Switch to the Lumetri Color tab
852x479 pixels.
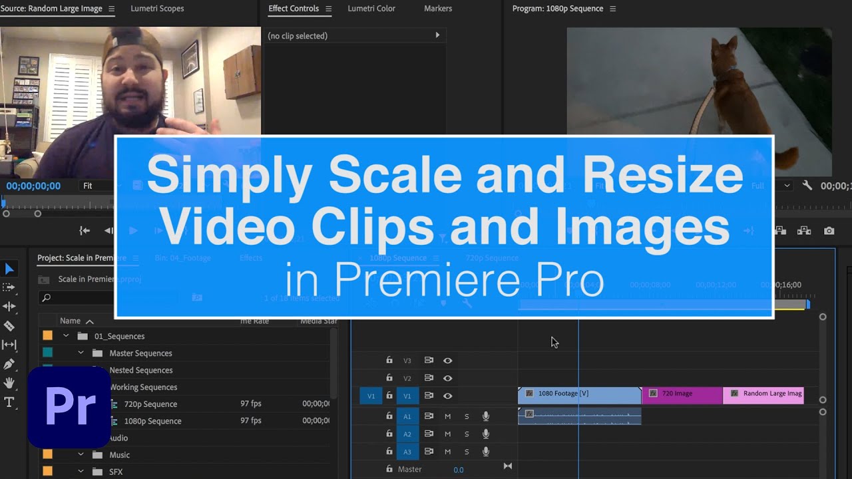coord(371,9)
